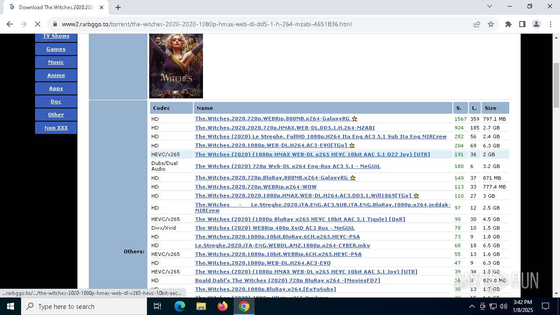
Task: Launch Firefox from taskbar
Action: point(222,306)
